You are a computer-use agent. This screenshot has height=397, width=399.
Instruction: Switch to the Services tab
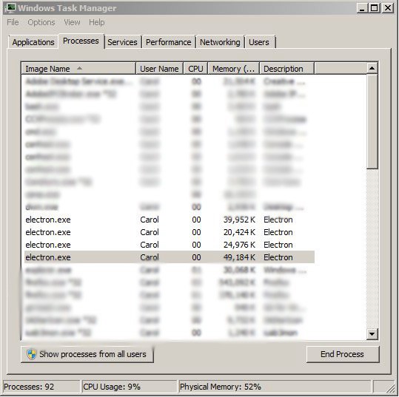click(x=122, y=42)
